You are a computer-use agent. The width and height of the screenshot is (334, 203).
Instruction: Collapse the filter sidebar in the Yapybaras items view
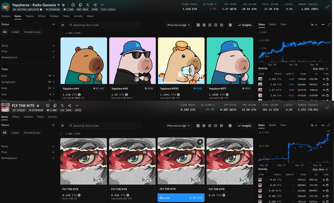pyautogui.click(x=63, y=25)
